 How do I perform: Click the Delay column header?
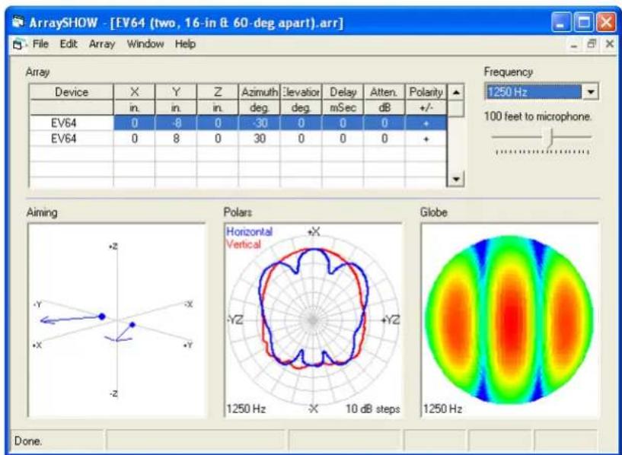[x=343, y=92]
